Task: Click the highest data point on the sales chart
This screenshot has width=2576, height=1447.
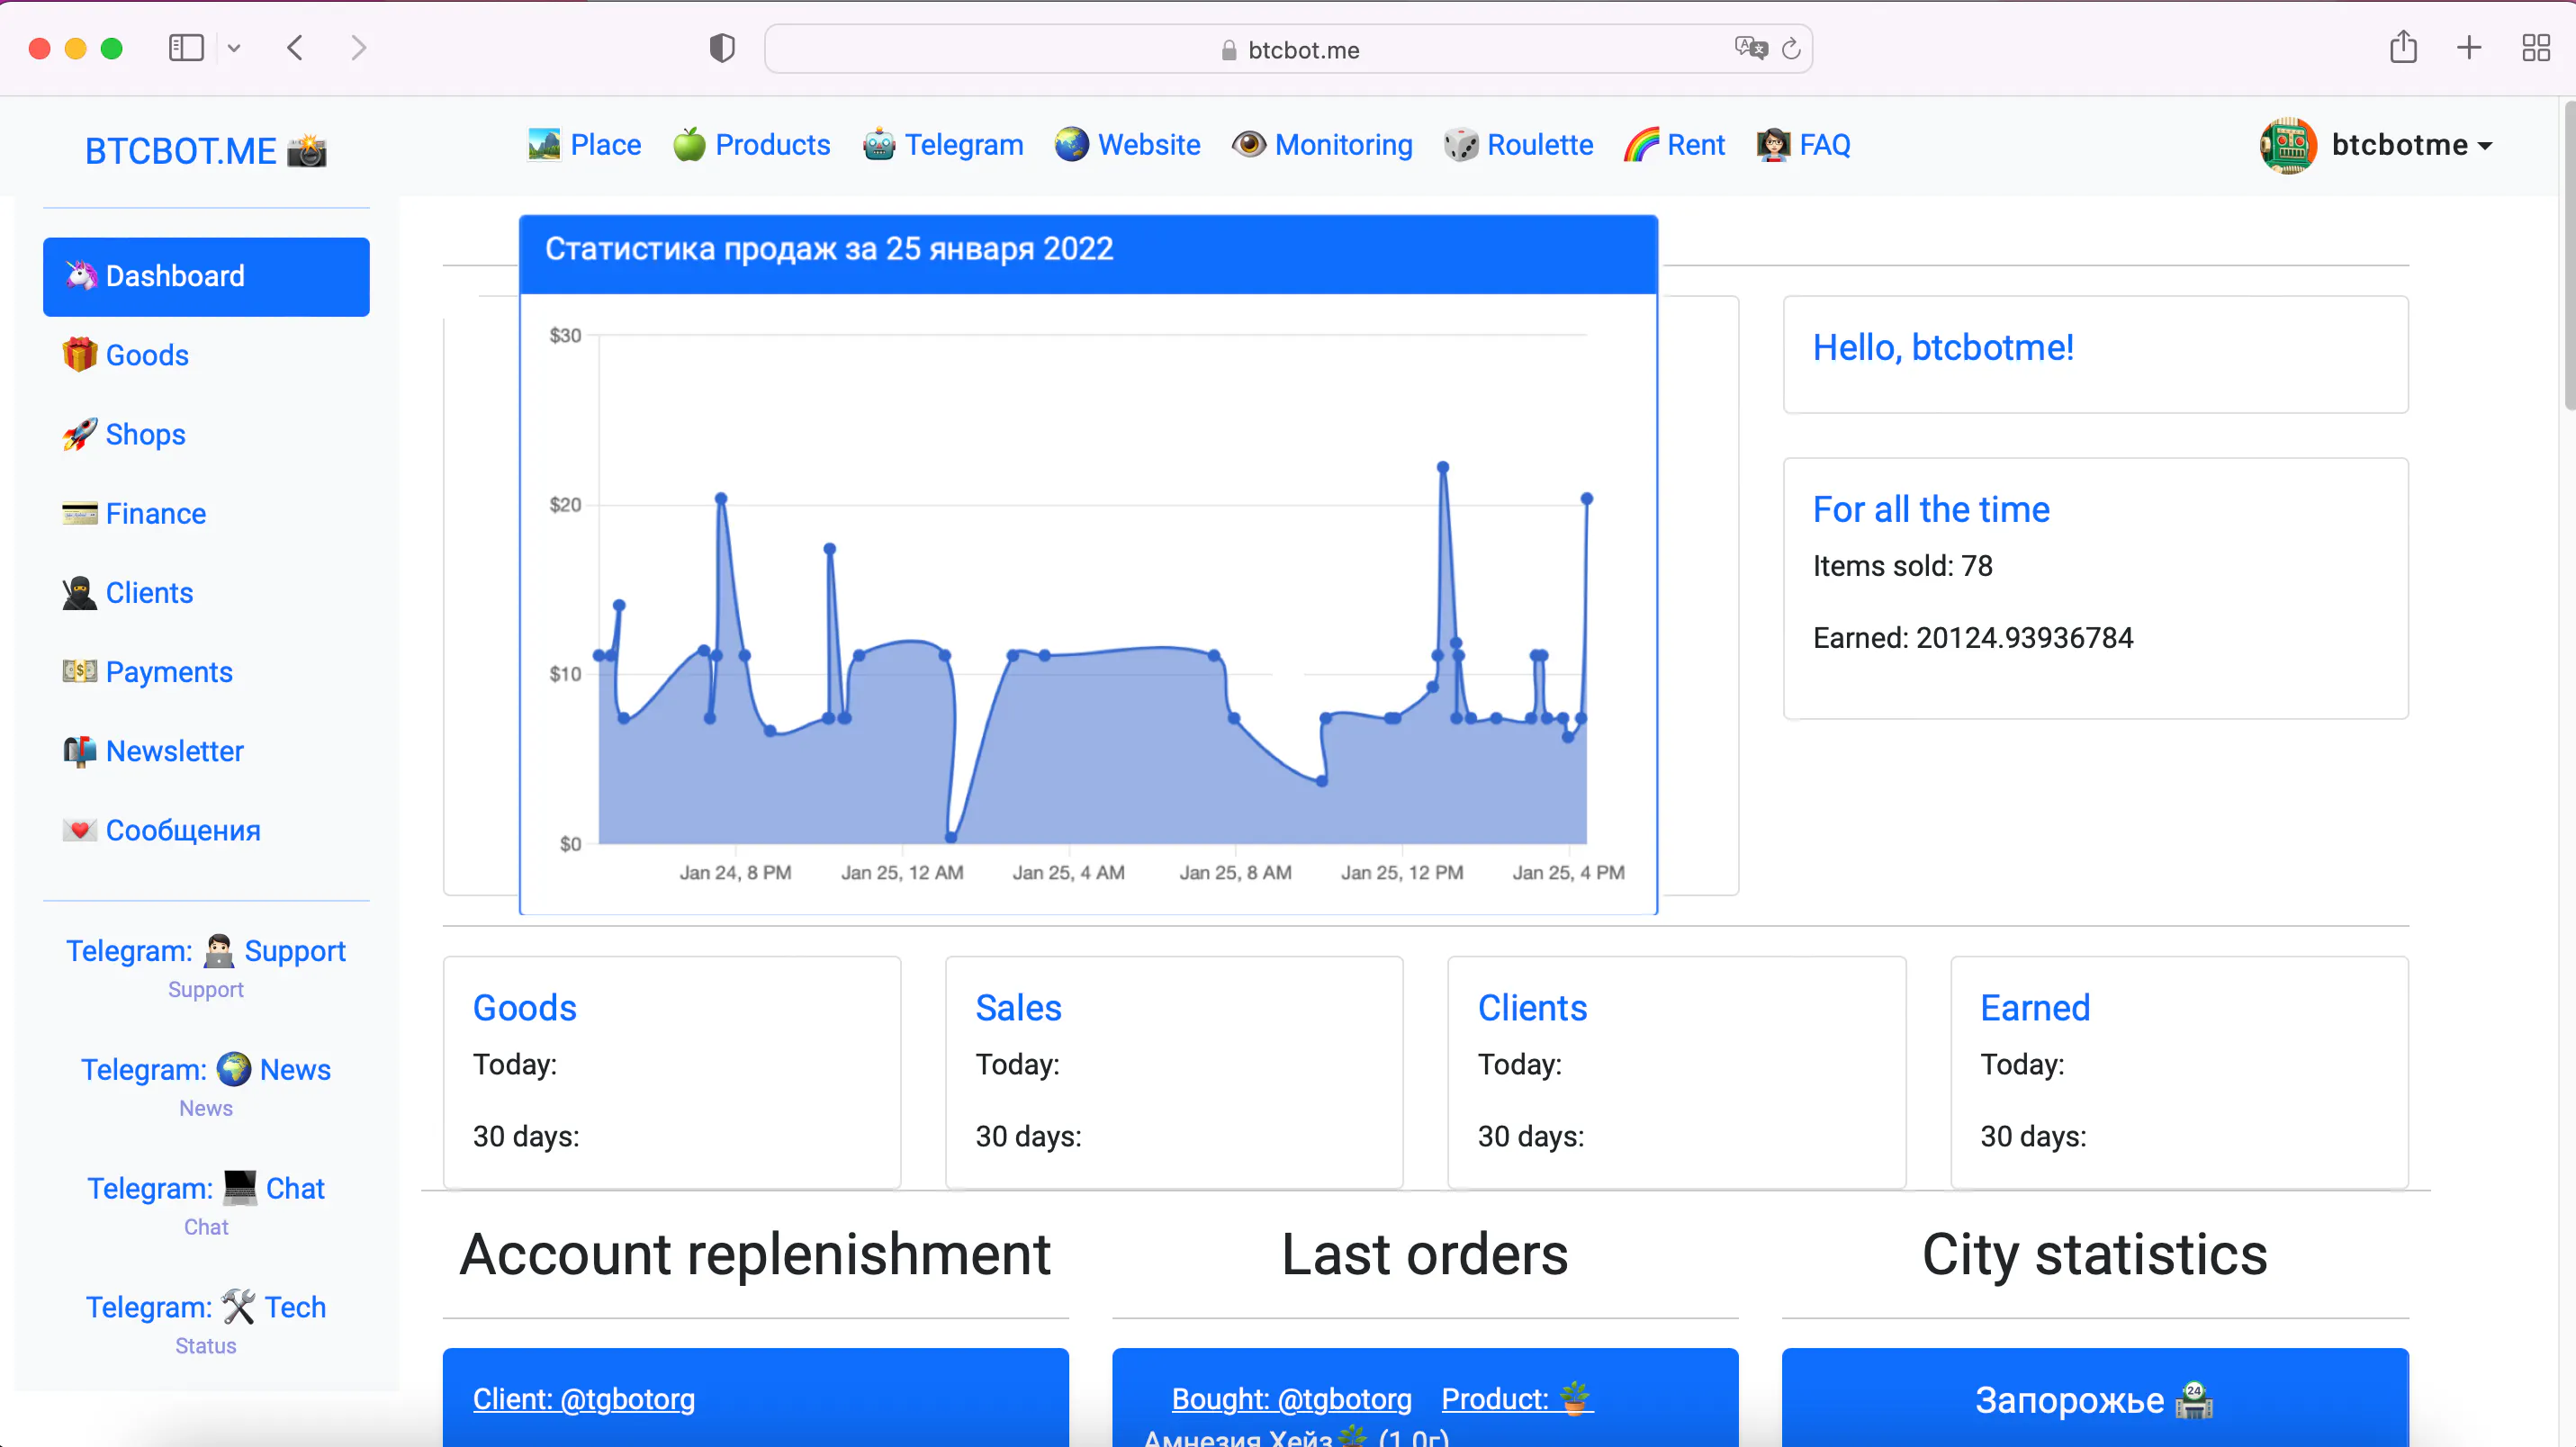Action: pyautogui.click(x=1443, y=467)
